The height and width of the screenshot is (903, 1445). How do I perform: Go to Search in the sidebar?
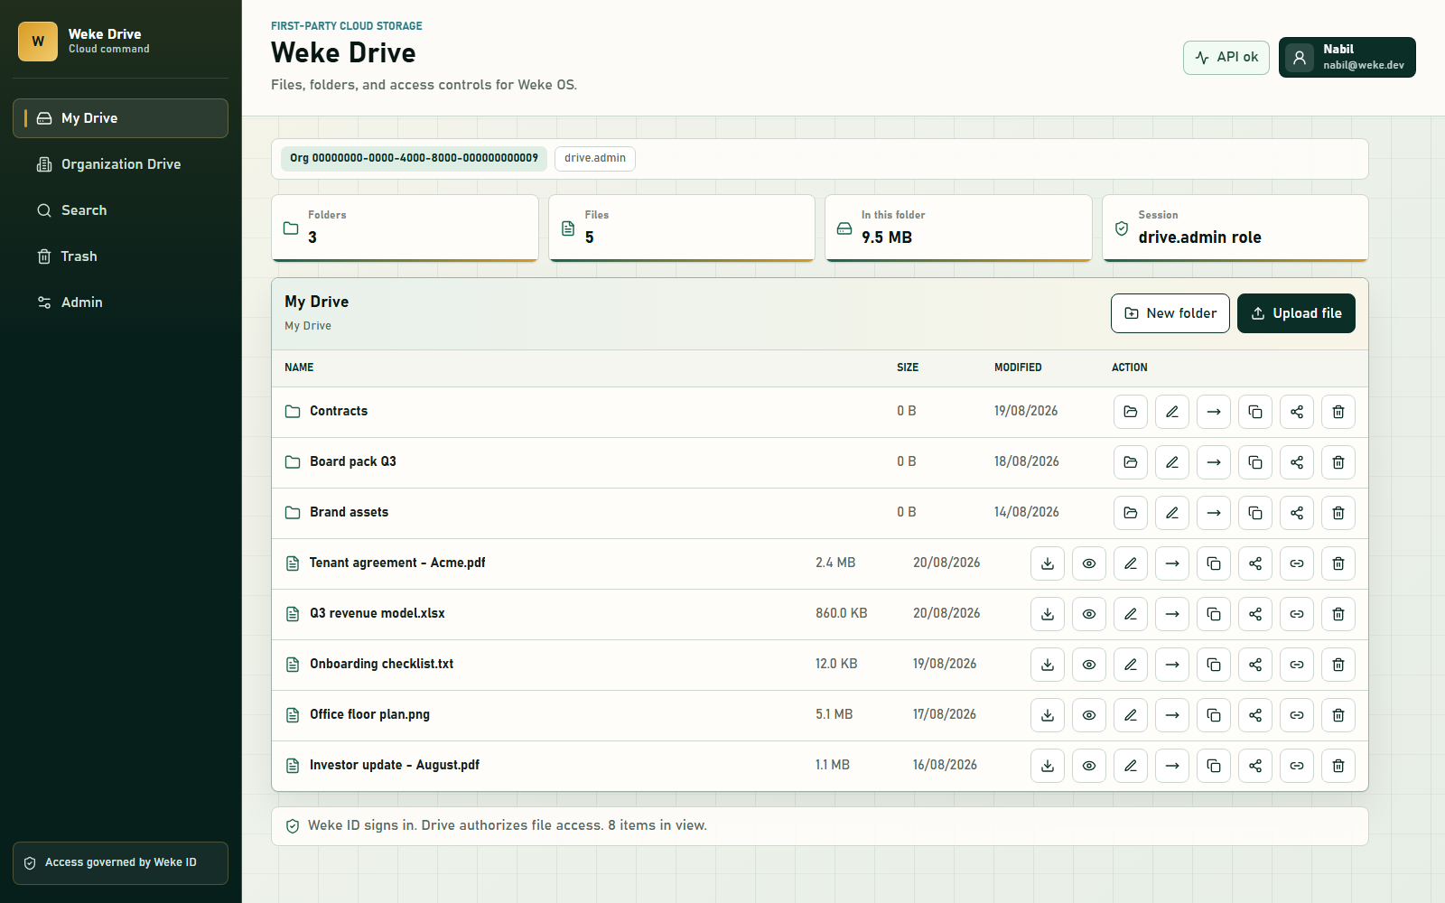coord(120,210)
